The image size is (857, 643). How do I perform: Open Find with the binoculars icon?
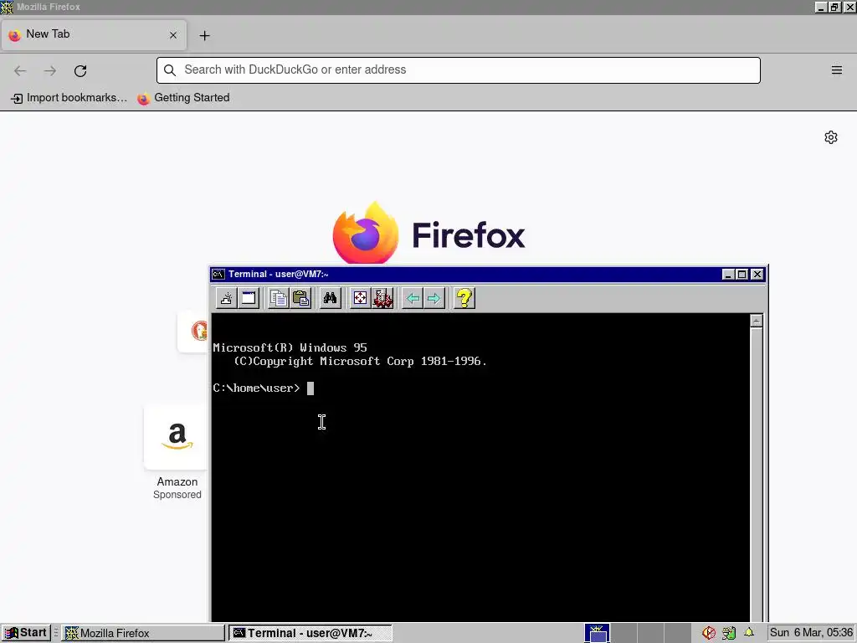331,299
